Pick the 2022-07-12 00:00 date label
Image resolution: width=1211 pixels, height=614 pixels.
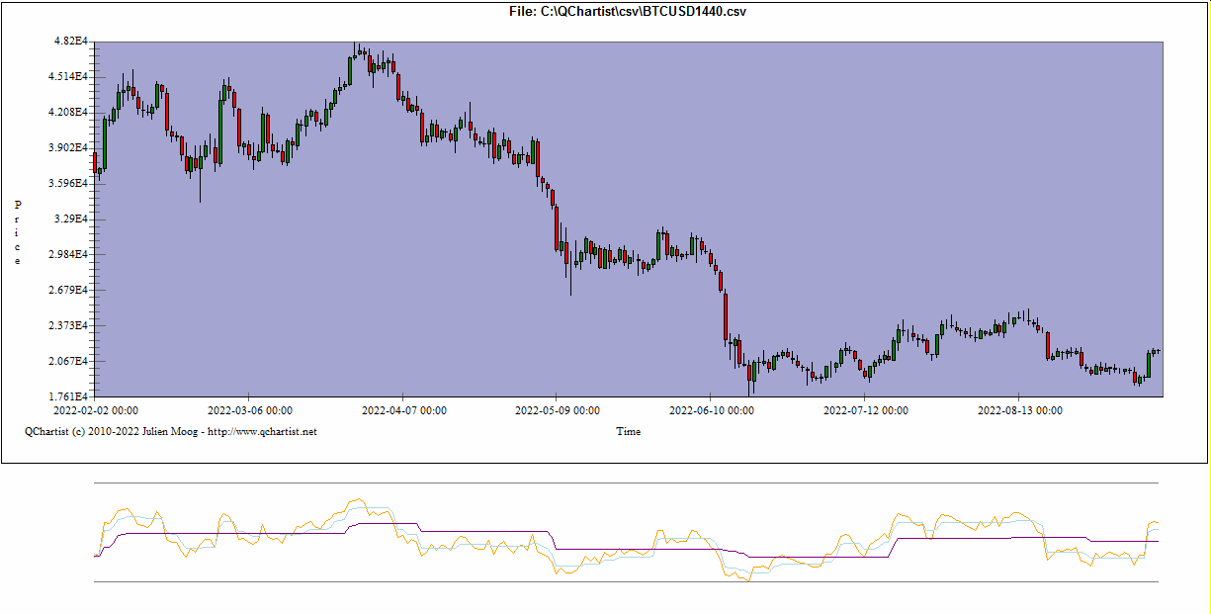click(x=866, y=409)
